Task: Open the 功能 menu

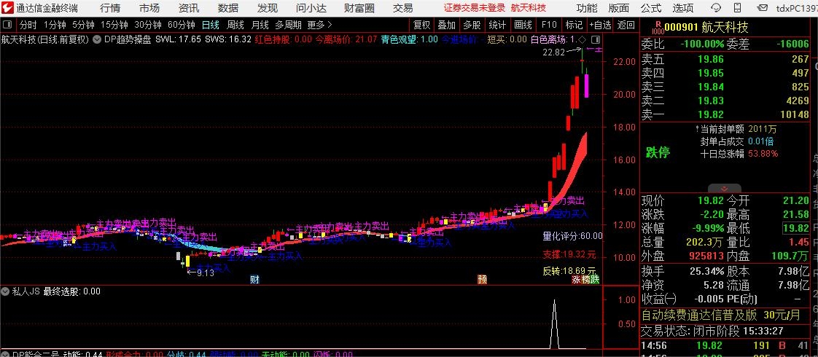Action: click(x=587, y=8)
